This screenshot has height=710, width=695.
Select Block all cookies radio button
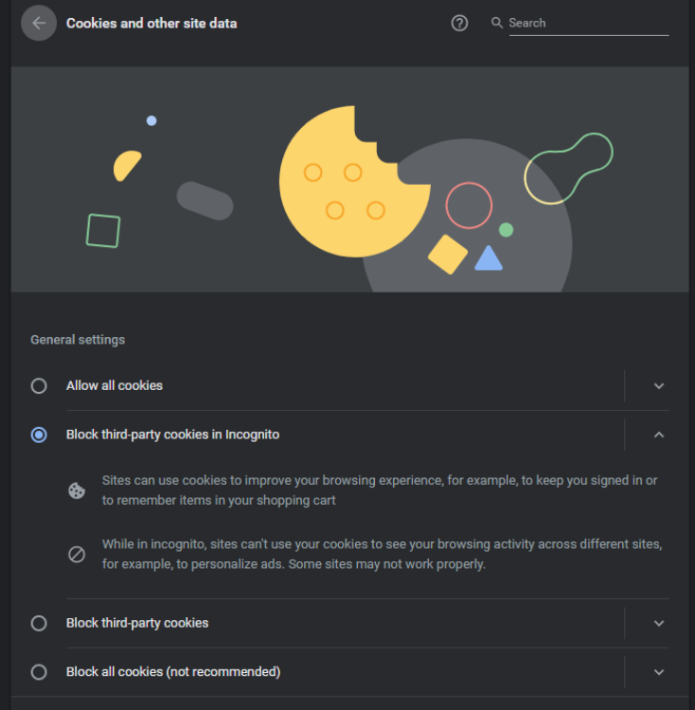[39, 672]
